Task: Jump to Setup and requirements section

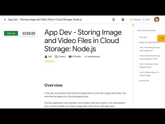Action: [149, 42]
